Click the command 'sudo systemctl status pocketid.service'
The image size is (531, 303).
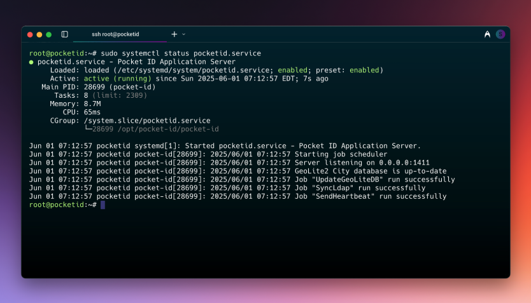click(x=181, y=53)
